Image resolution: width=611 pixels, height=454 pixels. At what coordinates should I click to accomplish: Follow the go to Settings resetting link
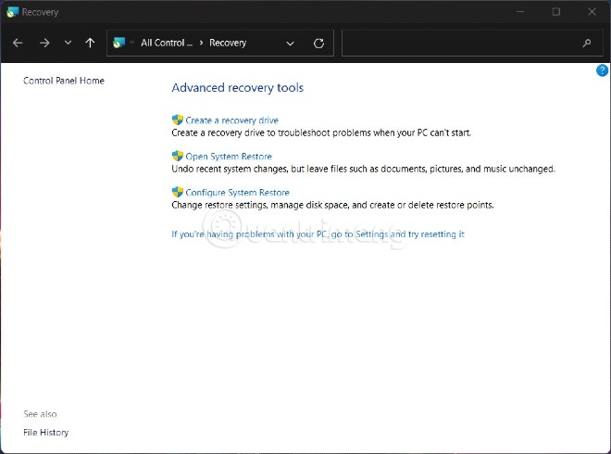point(318,234)
